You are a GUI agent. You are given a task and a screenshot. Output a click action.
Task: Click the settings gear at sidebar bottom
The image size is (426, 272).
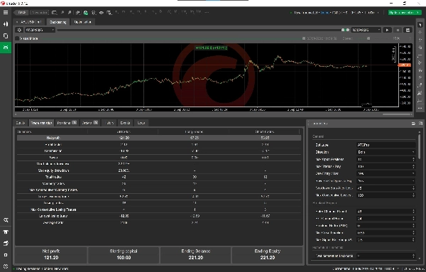[x=6, y=266]
